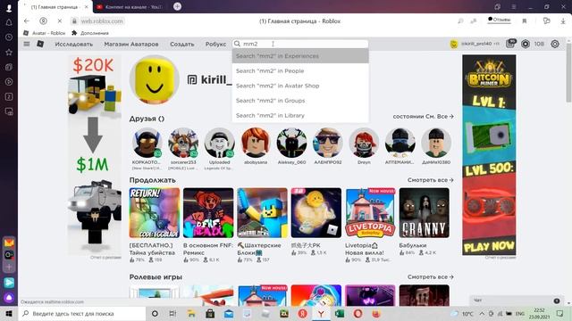Open the browser sidebar history clock
The height and width of the screenshot is (321, 572).
pos(9,37)
